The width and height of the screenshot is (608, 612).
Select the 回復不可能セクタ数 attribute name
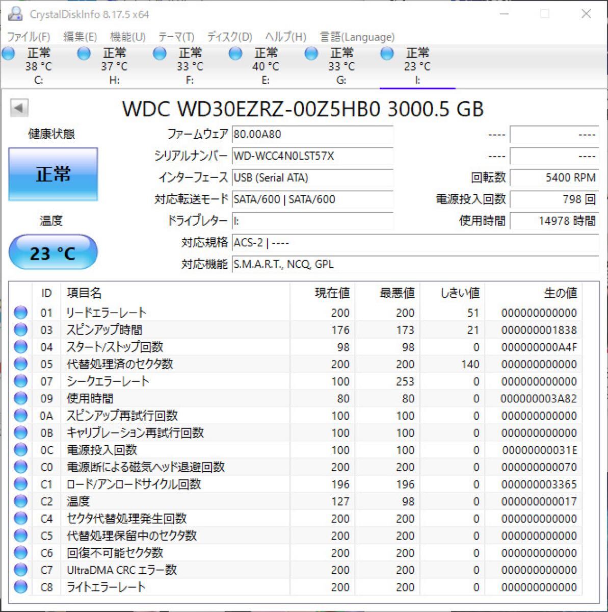(x=115, y=553)
